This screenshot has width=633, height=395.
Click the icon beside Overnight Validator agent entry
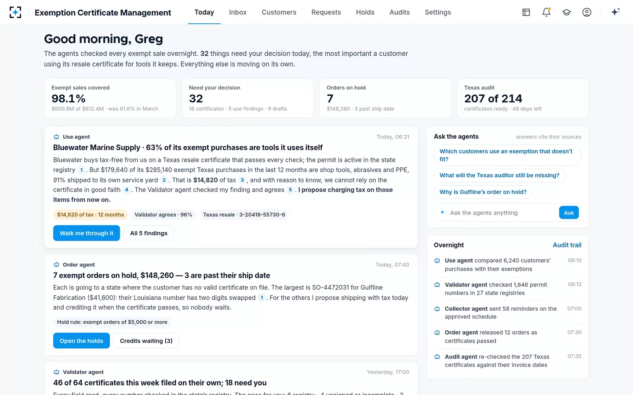(x=437, y=285)
